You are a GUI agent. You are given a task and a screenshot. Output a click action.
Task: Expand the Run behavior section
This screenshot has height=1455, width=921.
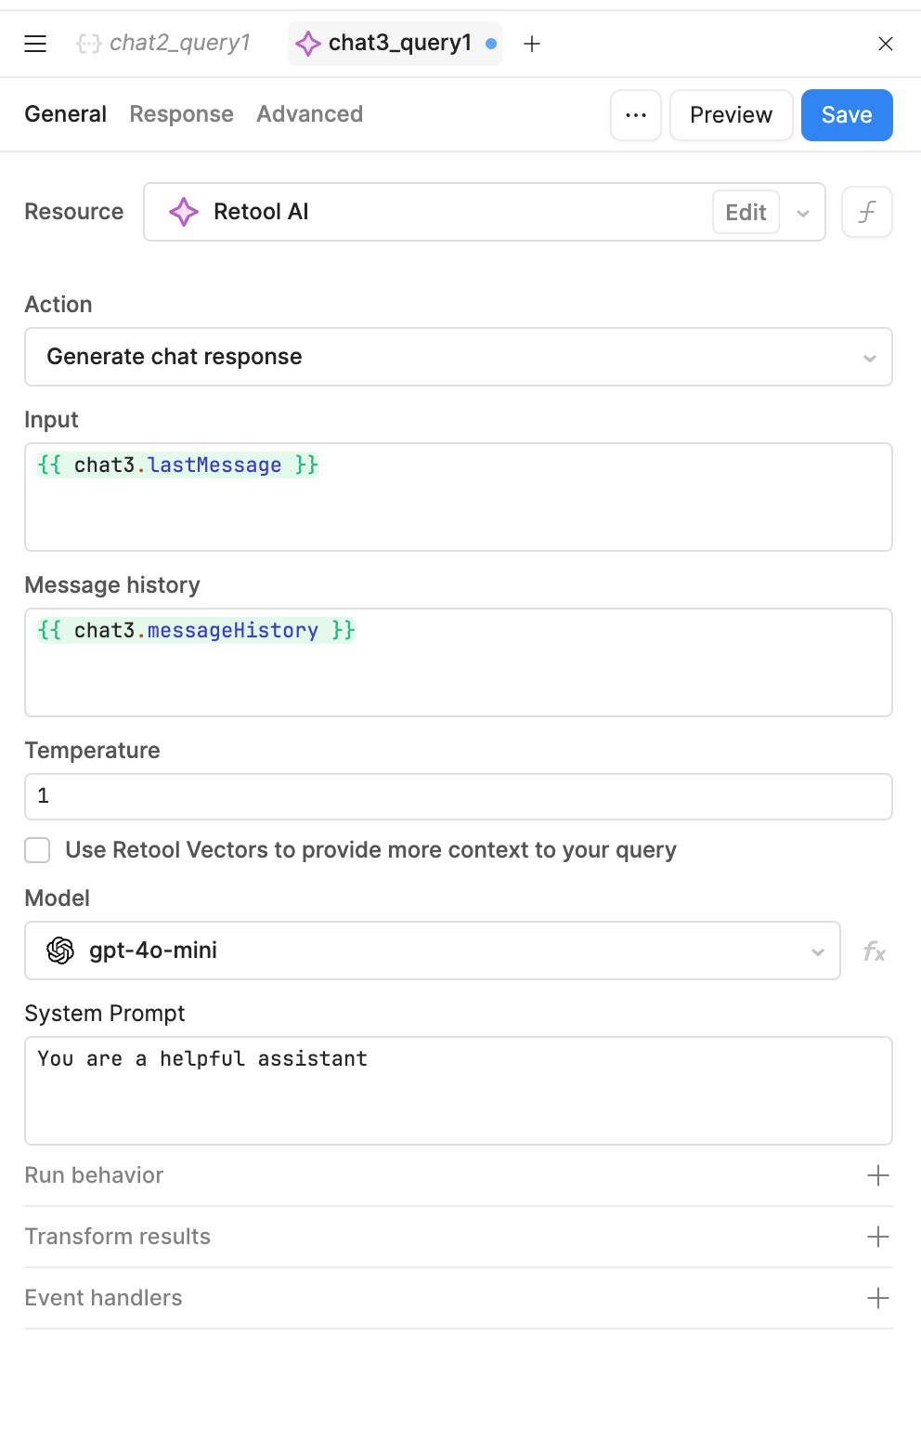click(x=459, y=1175)
